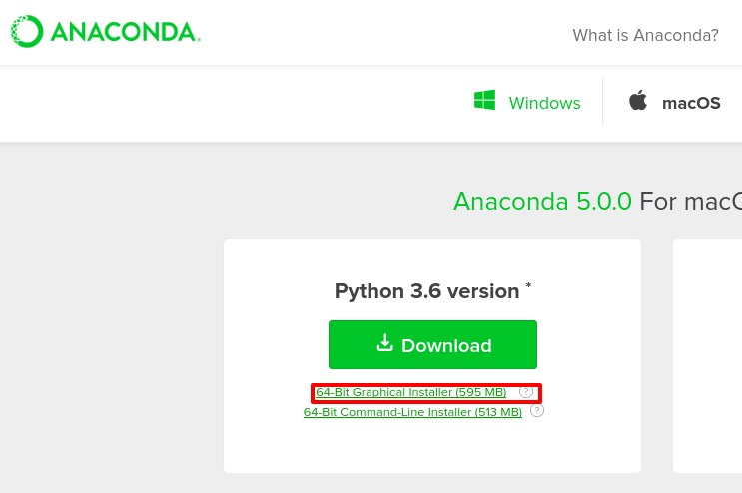Switch to the Windows tab label
The width and height of the screenshot is (742, 493).
pos(544,103)
